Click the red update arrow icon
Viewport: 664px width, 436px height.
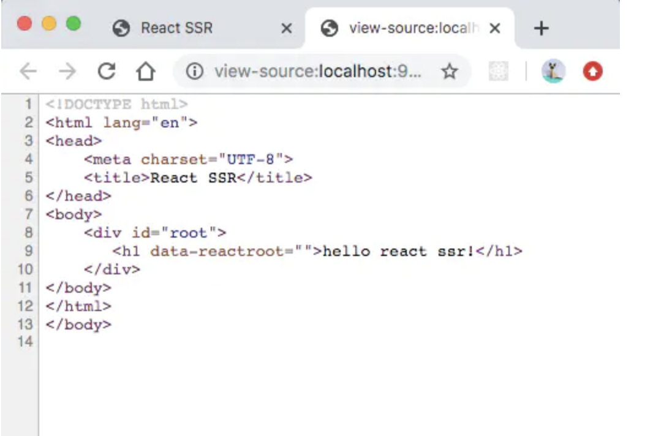point(592,72)
